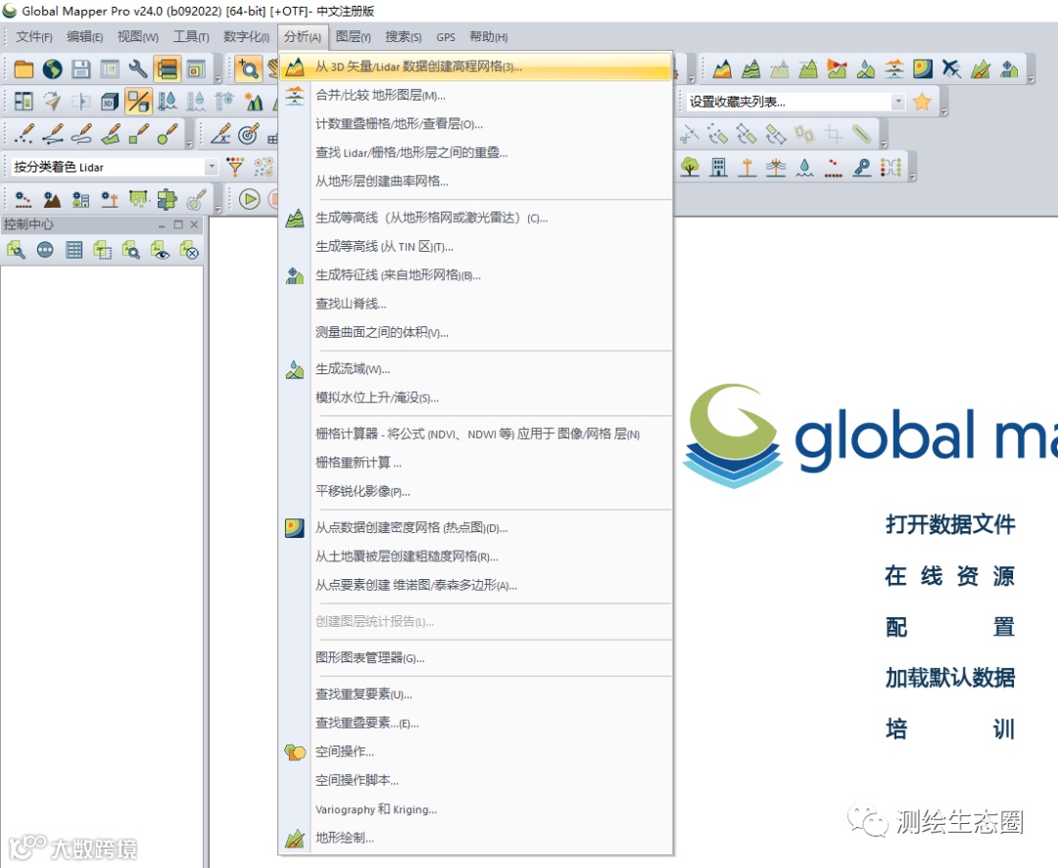The height and width of the screenshot is (868, 1058).
Task: Select the circle area drawing tool
Action: (168, 133)
